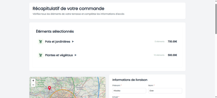Click the scrollbar down arrow
The width and height of the screenshot is (217, 98).
pyautogui.click(x=216, y=97)
